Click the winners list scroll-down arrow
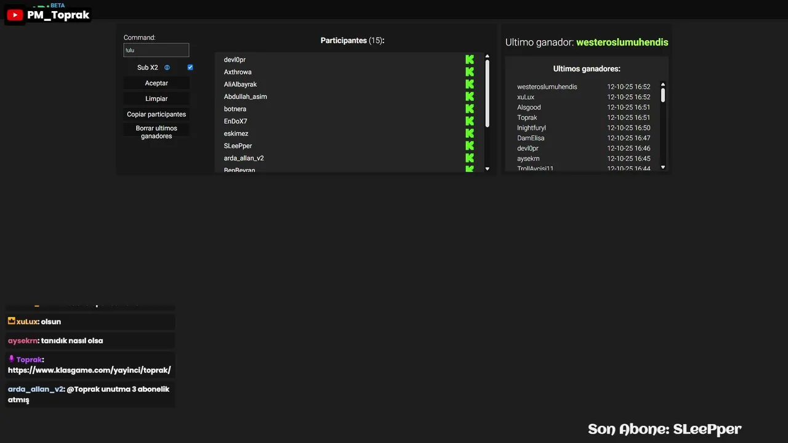The height and width of the screenshot is (443, 788). pyautogui.click(x=663, y=167)
